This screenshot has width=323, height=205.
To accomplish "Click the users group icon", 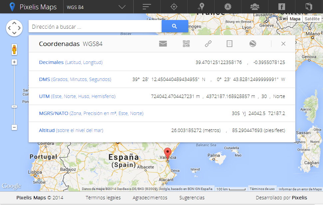I will tap(254, 7).
